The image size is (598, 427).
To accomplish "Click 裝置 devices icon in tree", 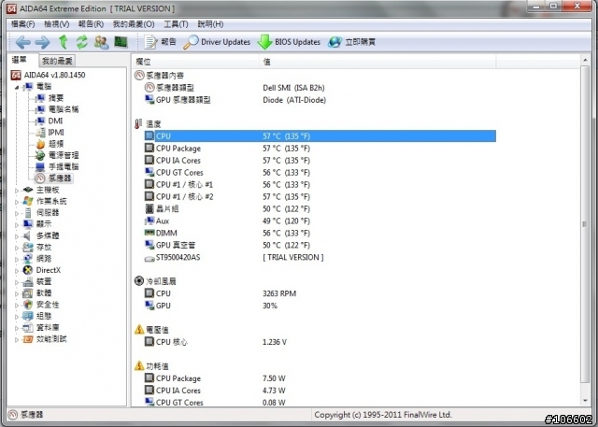I will (28, 282).
